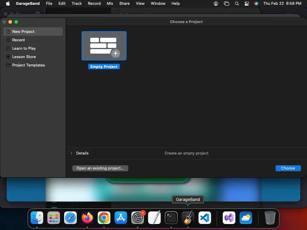The width and height of the screenshot is (307, 230).
Task: Open App Store from the Dock
Action: click(121, 218)
